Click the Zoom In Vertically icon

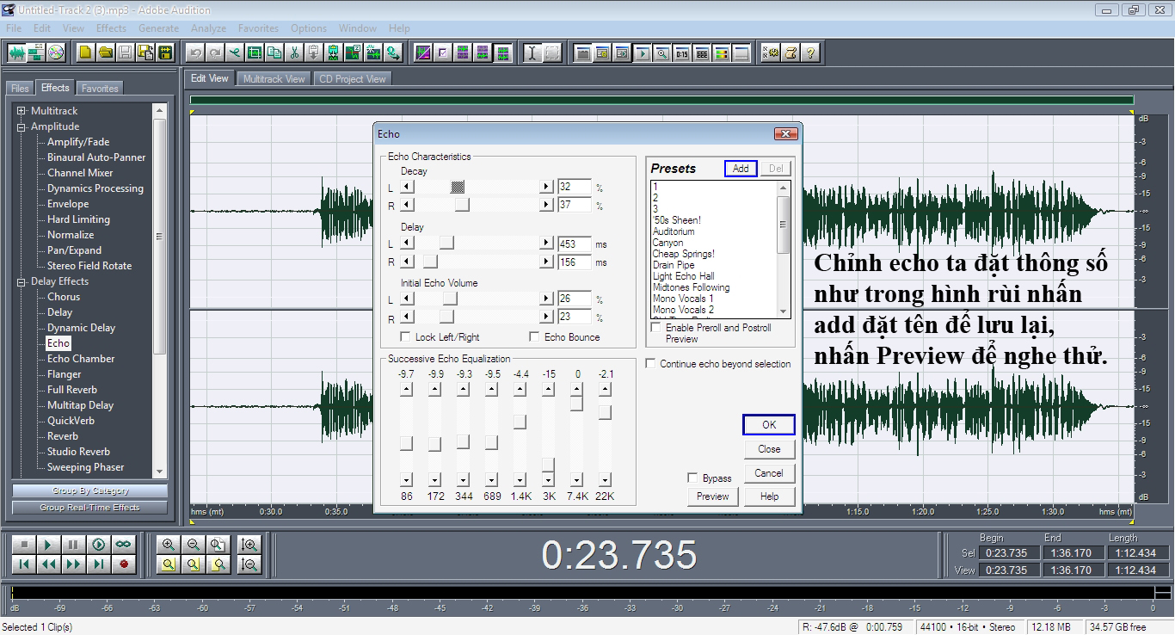point(249,545)
